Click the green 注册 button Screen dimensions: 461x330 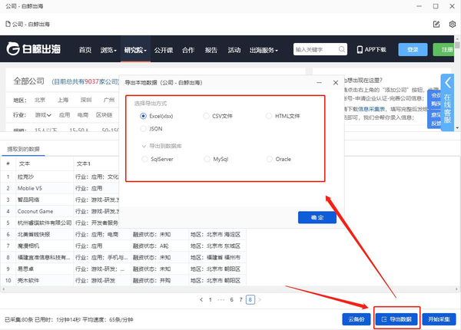pos(444,50)
